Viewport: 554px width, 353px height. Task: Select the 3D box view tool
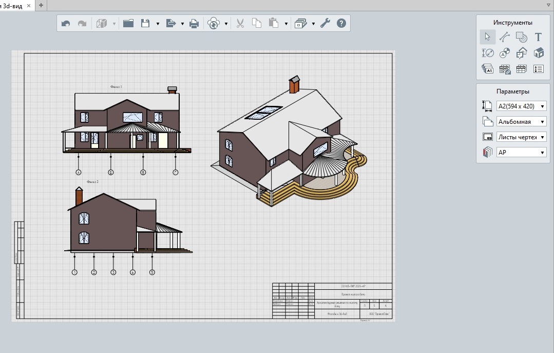coord(539,53)
